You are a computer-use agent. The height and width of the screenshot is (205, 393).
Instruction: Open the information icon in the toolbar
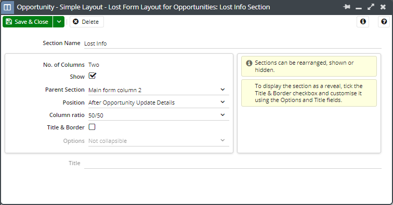[363, 22]
